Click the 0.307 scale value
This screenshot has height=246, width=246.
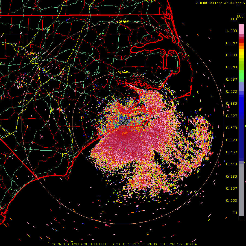click(232, 189)
